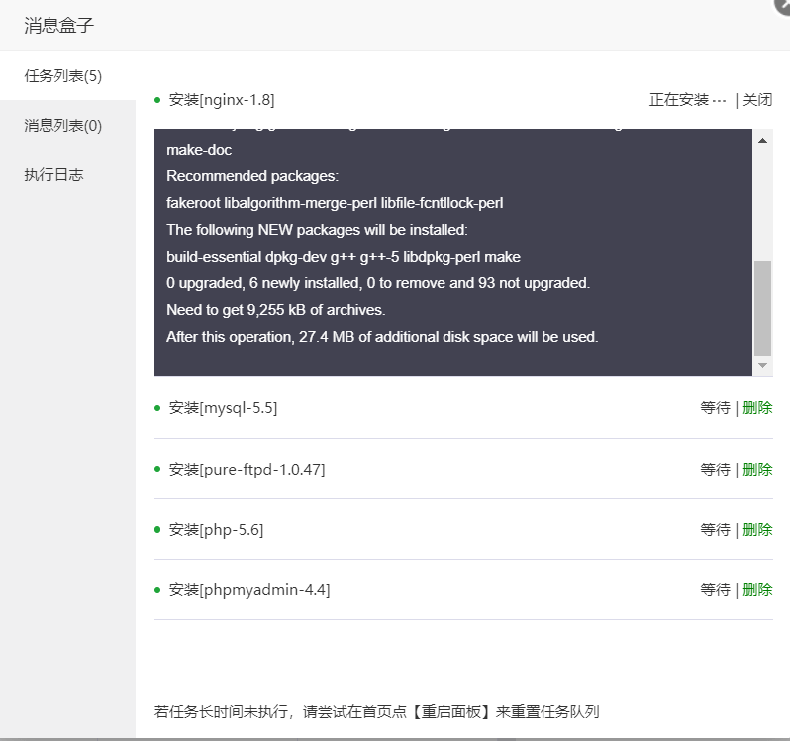Click 关闭 next to the nginx-1.8 install
Viewport: 790px width, 741px height.
coord(757,100)
